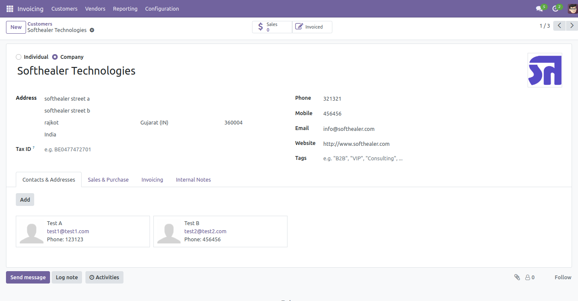Click the Invoicing app title
The height and width of the screenshot is (301, 578).
31,9
